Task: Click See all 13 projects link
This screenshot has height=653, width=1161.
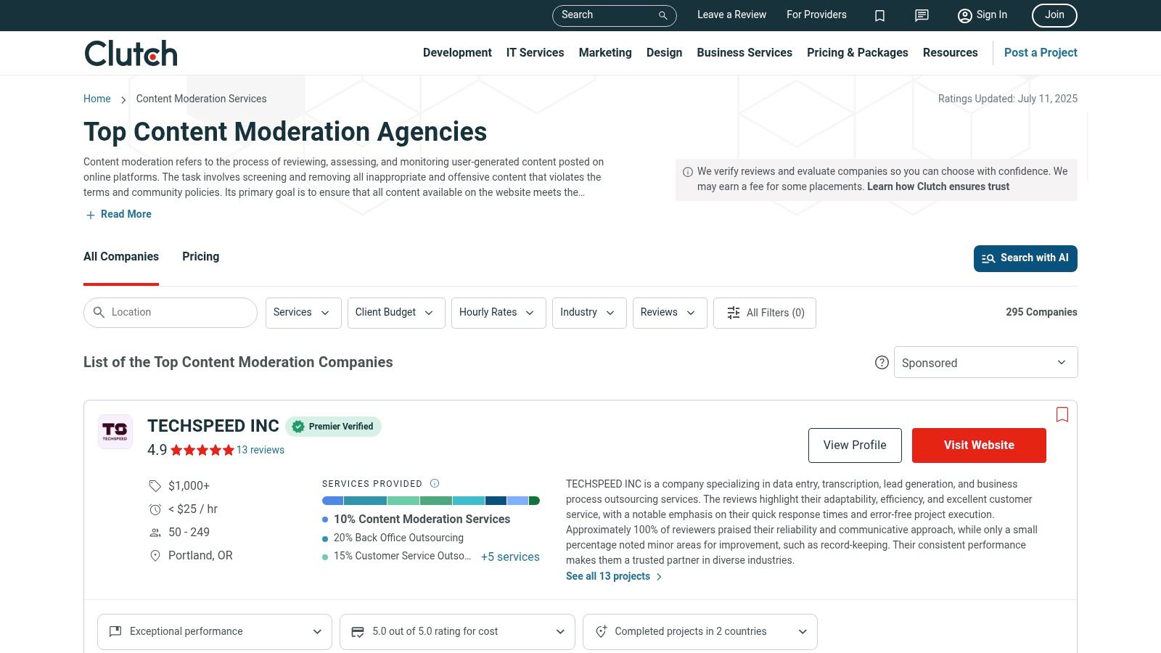Action: 614,577
